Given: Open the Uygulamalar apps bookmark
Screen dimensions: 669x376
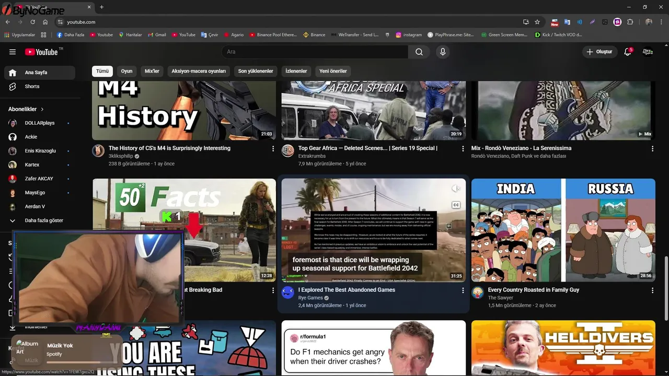Looking at the screenshot, I should [x=20, y=35].
